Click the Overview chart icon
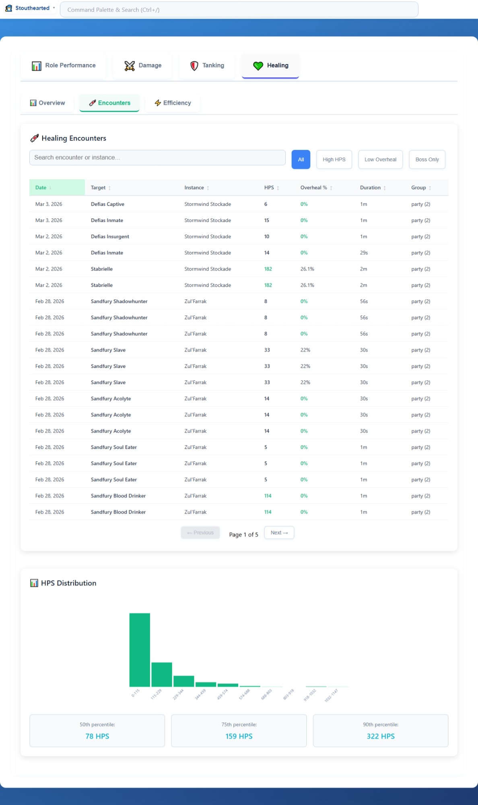Image resolution: width=478 pixels, height=805 pixels. click(33, 103)
